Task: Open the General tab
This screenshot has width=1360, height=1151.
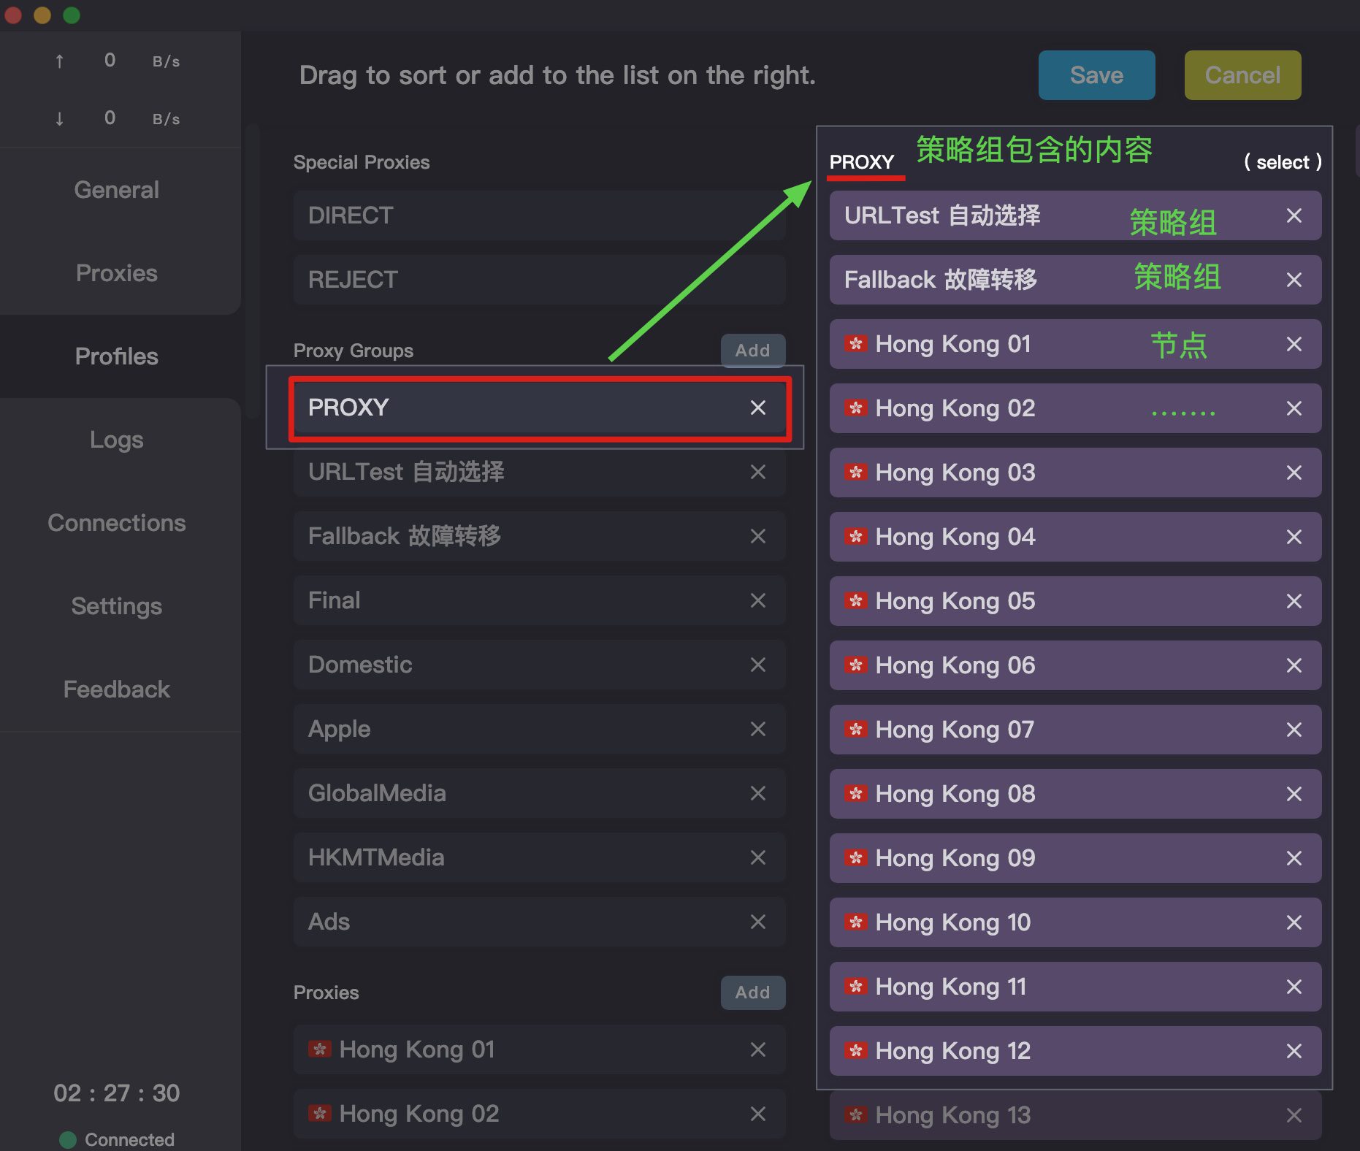Action: [x=117, y=190]
